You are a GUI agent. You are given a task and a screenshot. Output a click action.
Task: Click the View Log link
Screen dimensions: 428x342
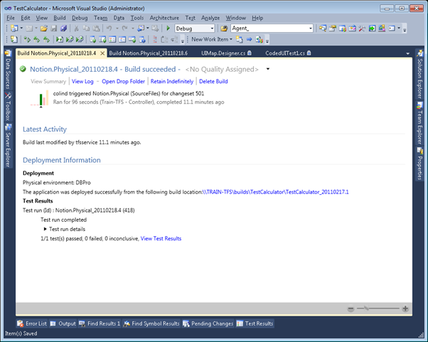(82, 81)
